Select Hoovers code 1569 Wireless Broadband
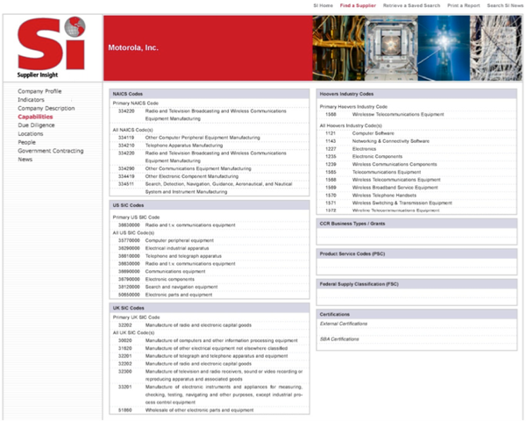Screen dimensions: 526x421 416,188
